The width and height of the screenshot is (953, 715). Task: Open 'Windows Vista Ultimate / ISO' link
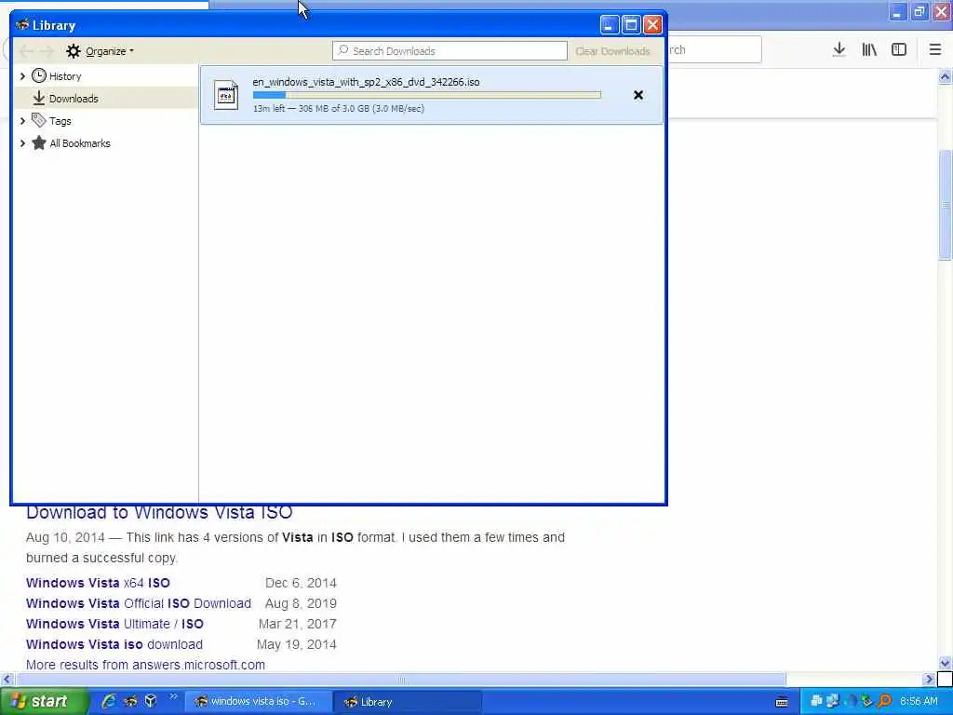(x=114, y=625)
